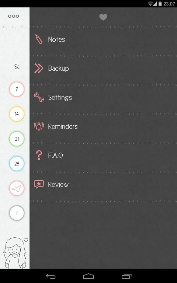This screenshot has height=283, width=177.
Task: Tap the pencil icon beside Notes
Action: click(39, 39)
